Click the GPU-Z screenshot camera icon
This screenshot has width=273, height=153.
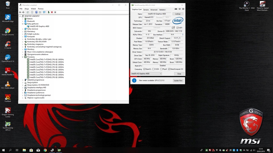coord(176,9)
